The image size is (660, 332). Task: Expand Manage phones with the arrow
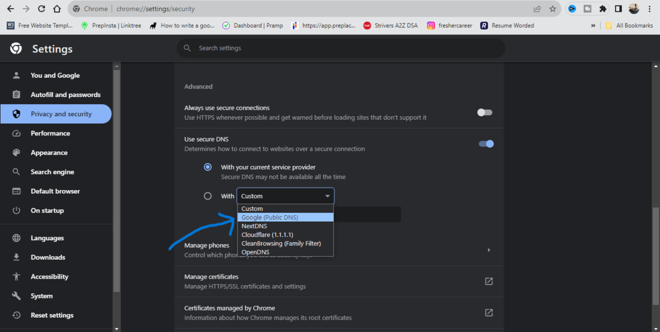tap(488, 250)
